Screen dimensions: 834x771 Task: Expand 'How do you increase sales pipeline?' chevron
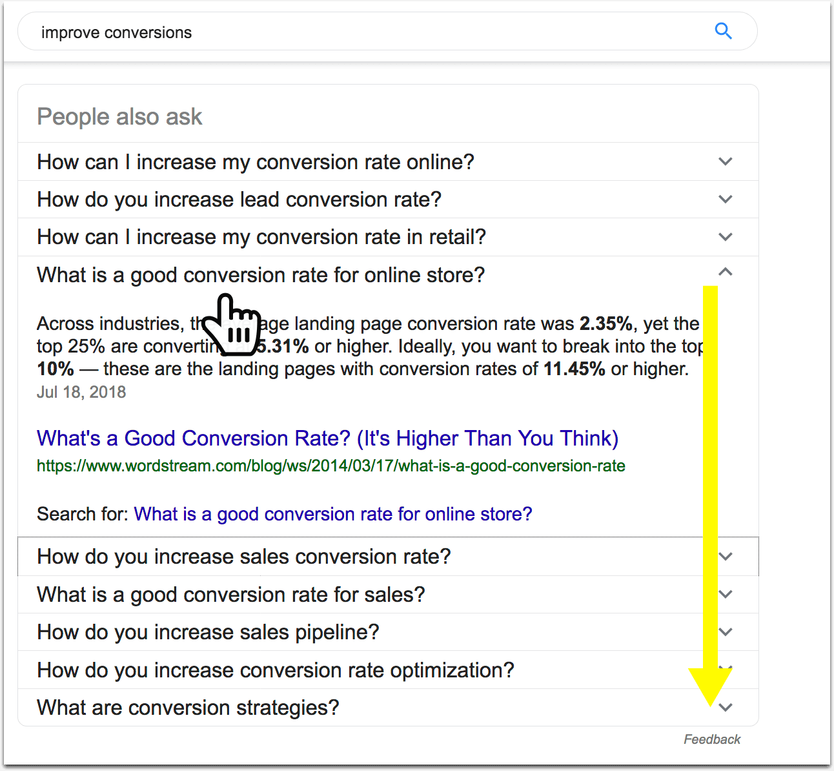(726, 632)
